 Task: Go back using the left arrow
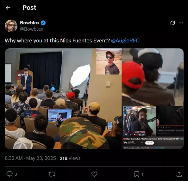tap(8, 8)
